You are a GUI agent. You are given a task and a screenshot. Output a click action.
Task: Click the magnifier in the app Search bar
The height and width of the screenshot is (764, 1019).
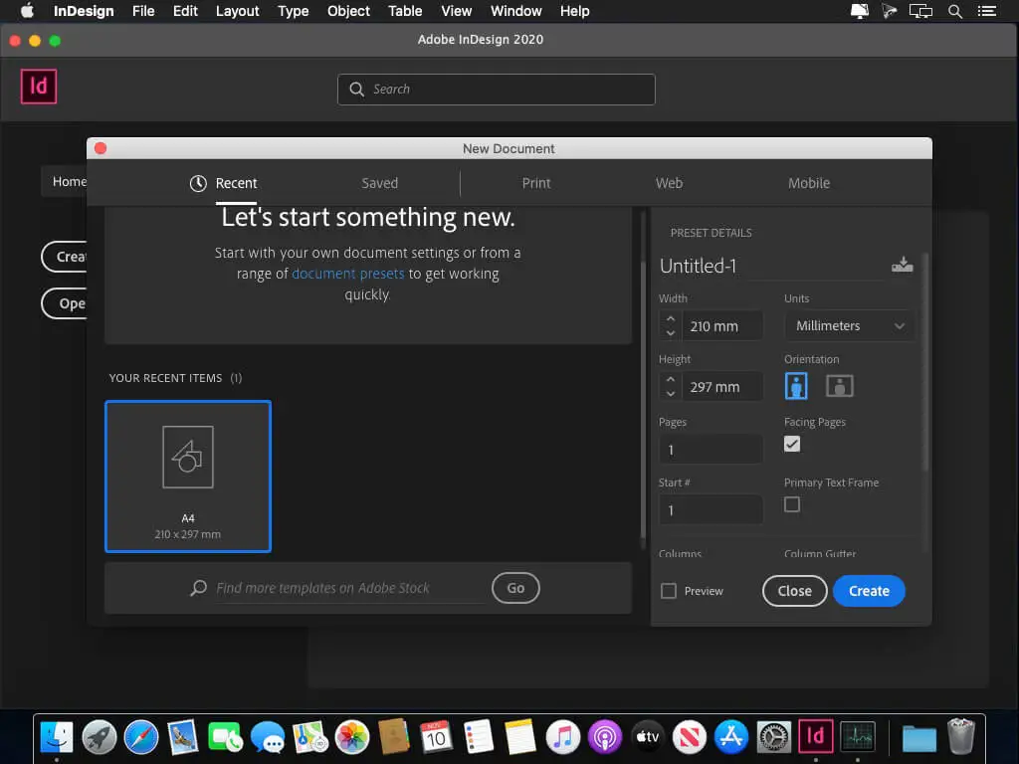pos(356,89)
